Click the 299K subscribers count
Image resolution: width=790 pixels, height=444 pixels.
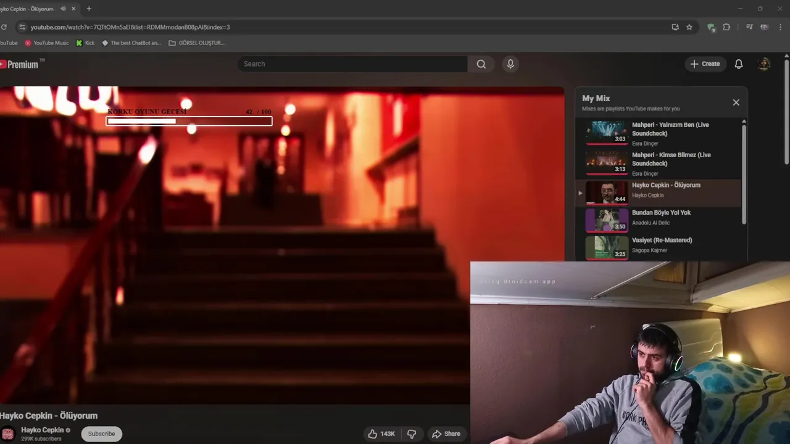tap(41, 439)
